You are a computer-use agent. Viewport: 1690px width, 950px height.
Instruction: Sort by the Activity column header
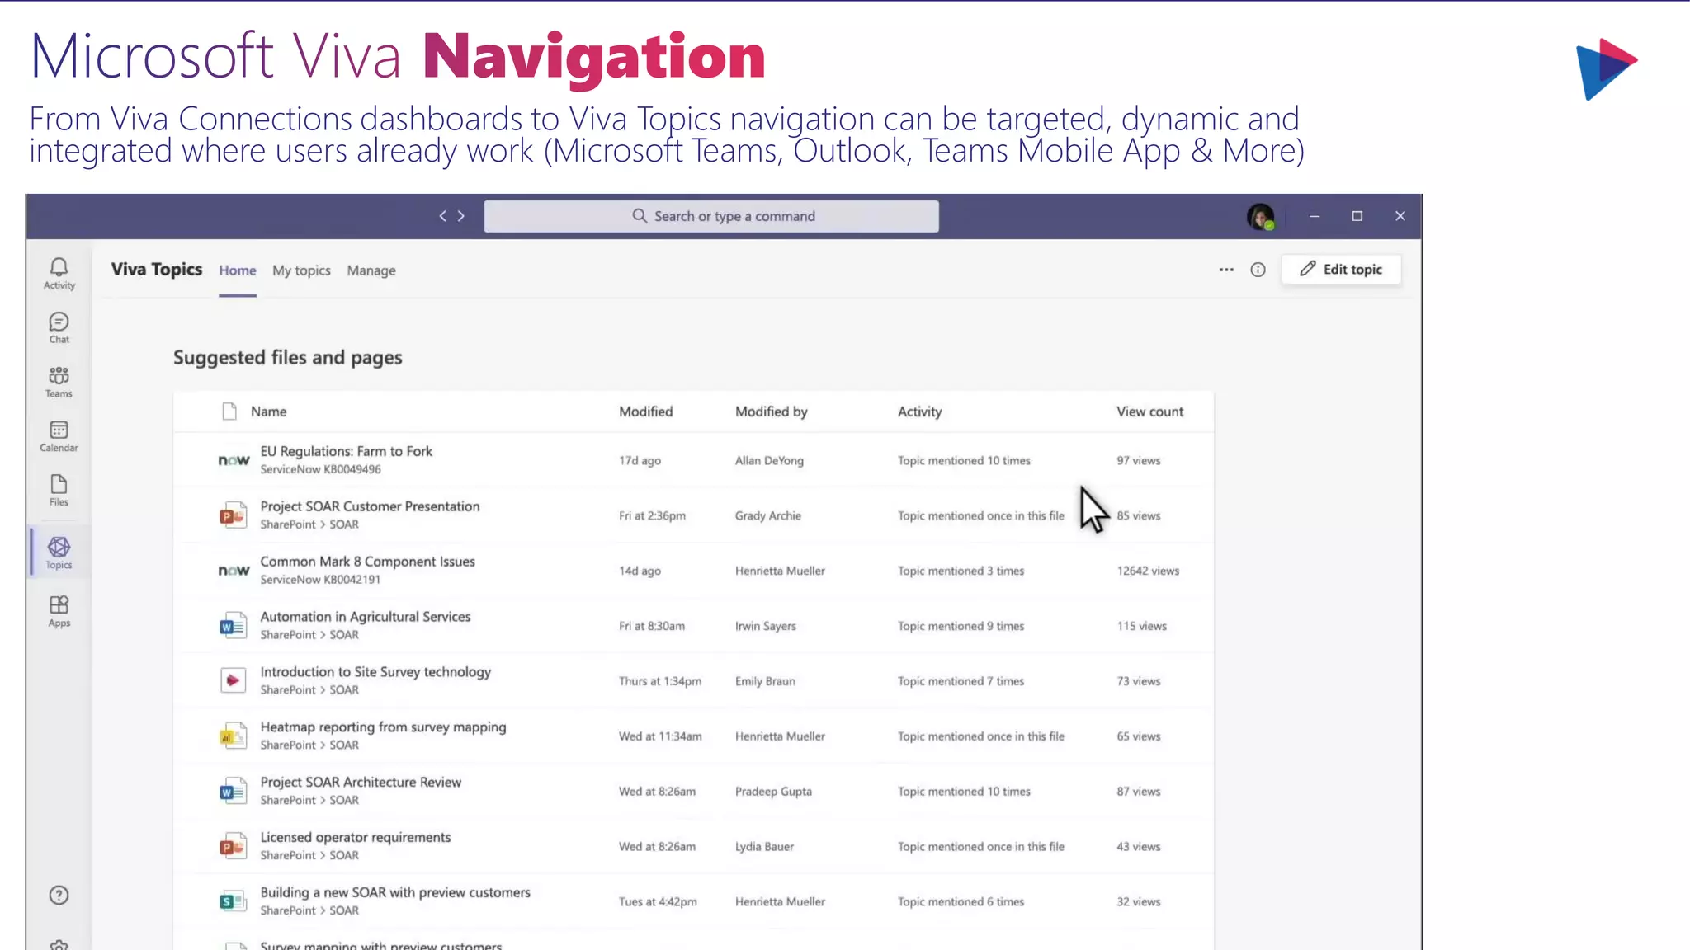click(919, 412)
